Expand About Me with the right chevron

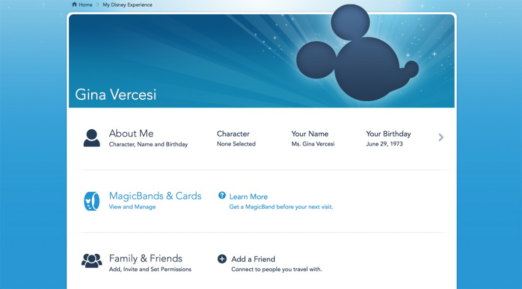point(441,137)
